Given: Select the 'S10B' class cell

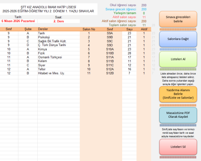Looking at the screenshot, I should 110,53.
